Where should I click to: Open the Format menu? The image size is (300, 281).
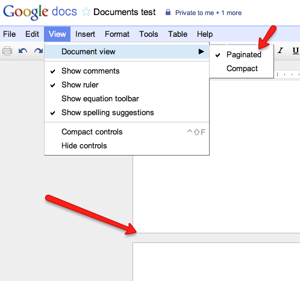[x=117, y=34]
